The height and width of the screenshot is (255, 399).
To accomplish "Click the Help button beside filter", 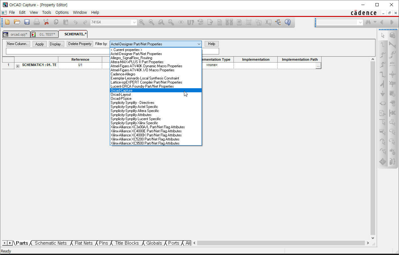I will pos(212,44).
